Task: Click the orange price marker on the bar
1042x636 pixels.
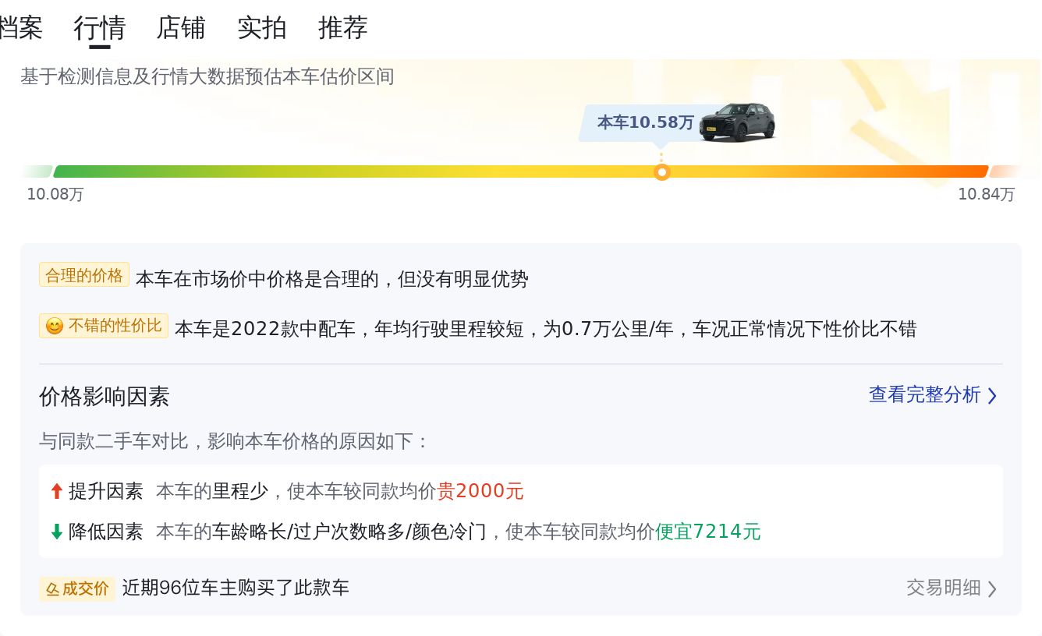Action: pos(662,171)
